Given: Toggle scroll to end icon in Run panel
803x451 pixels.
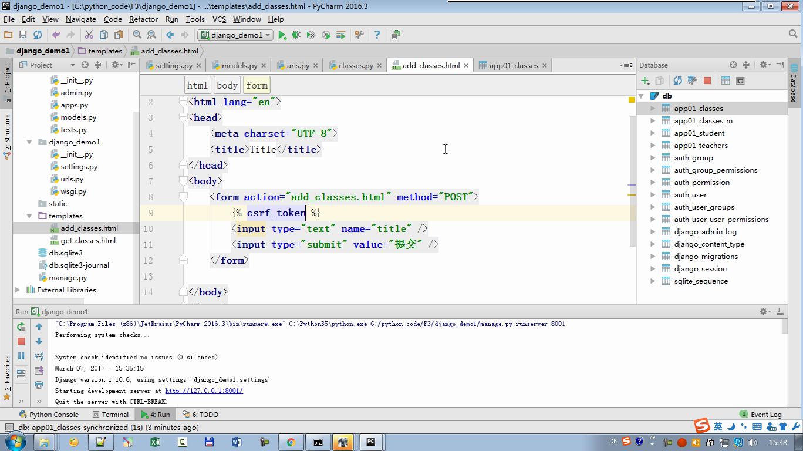Looking at the screenshot, I should point(39,371).
